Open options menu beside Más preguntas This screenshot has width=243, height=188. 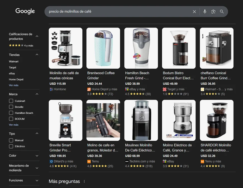coord(84,182)
